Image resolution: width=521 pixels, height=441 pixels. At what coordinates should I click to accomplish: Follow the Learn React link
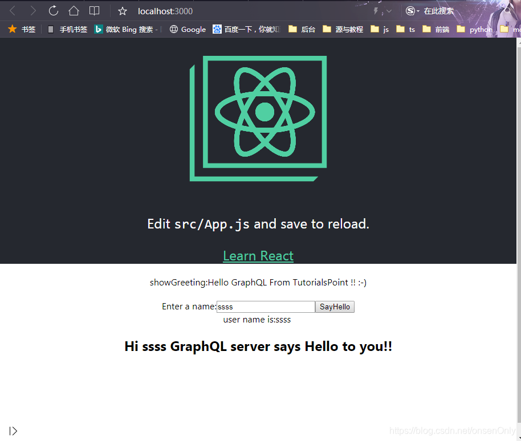(258, 256)
